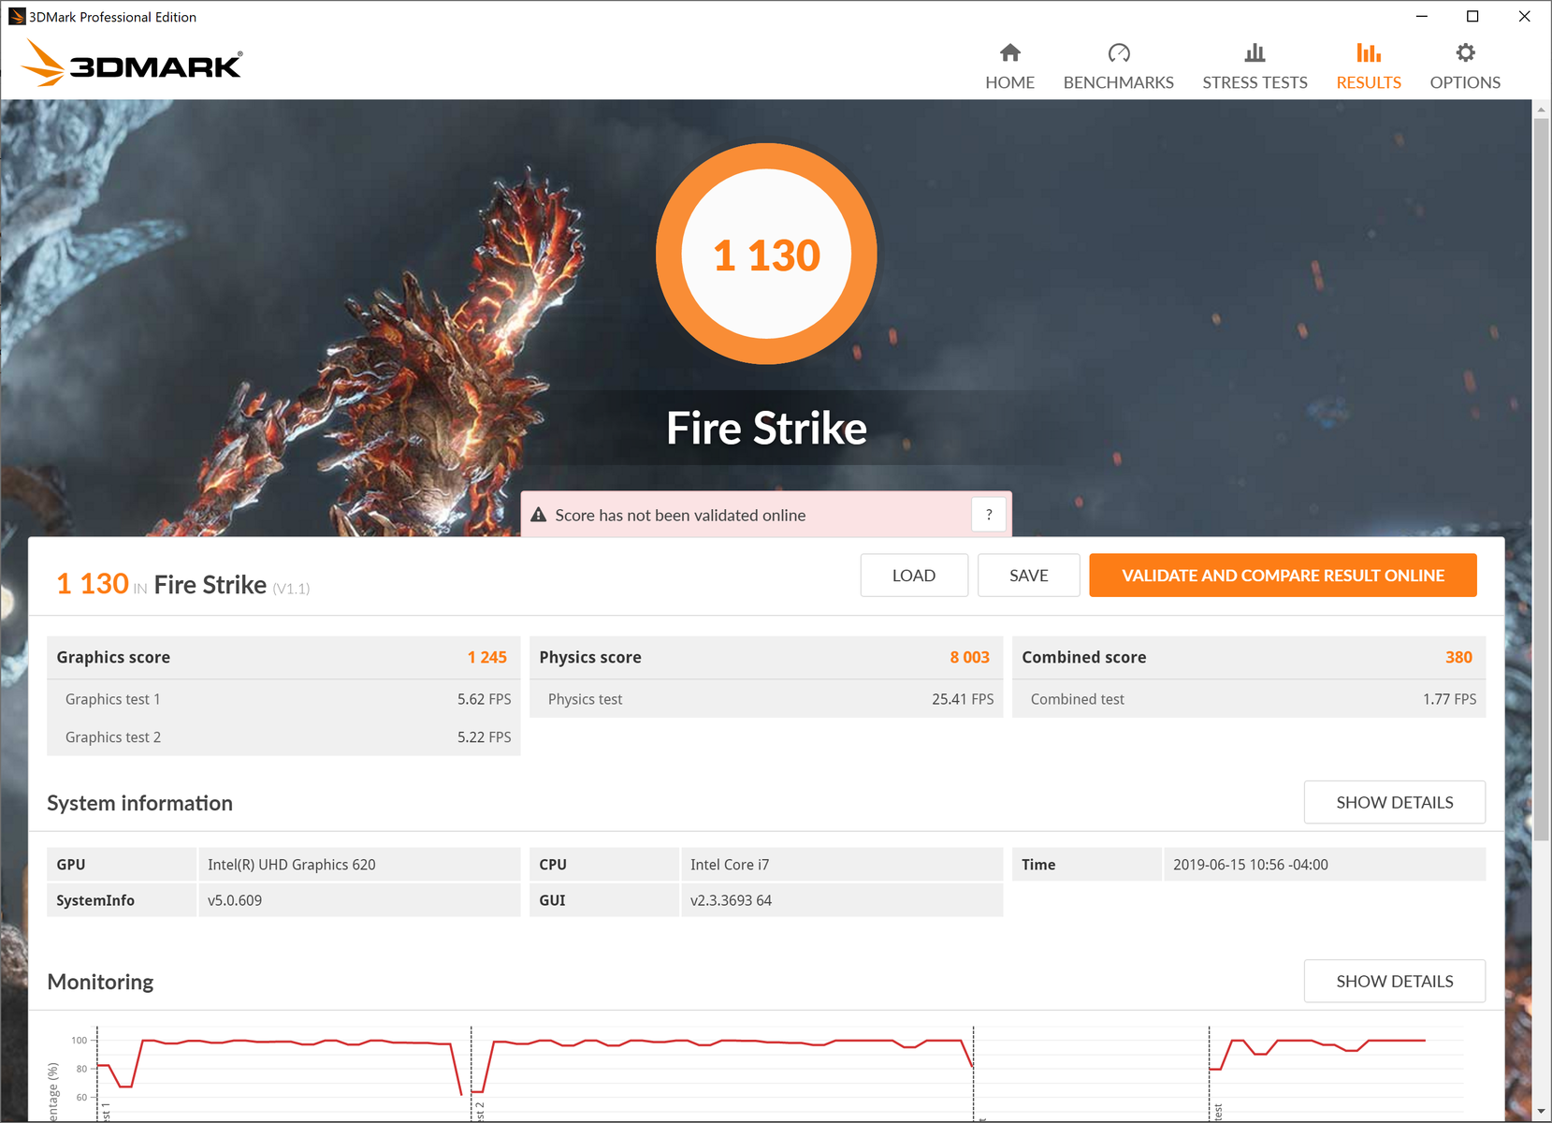Go to OPTIONS tab

click(1465, 67)
